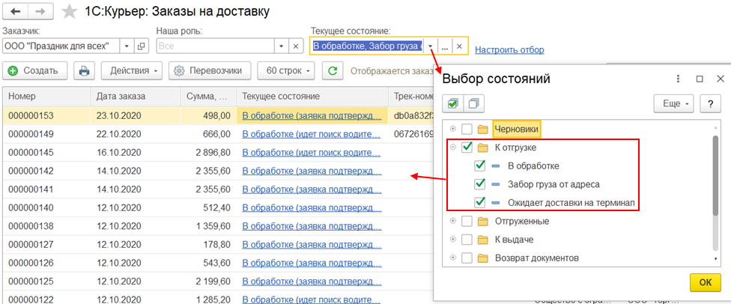The height and width of the screenshot is (304, 731).
Task: Open state link for order 000000145
Action: (x=312, y=152)
